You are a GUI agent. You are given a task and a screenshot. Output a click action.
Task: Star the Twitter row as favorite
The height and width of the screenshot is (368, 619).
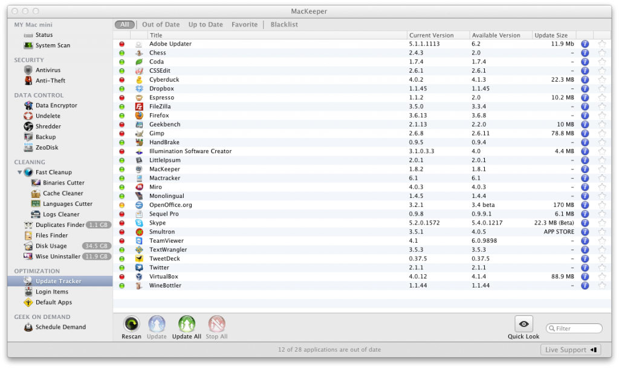coord(602,268)
